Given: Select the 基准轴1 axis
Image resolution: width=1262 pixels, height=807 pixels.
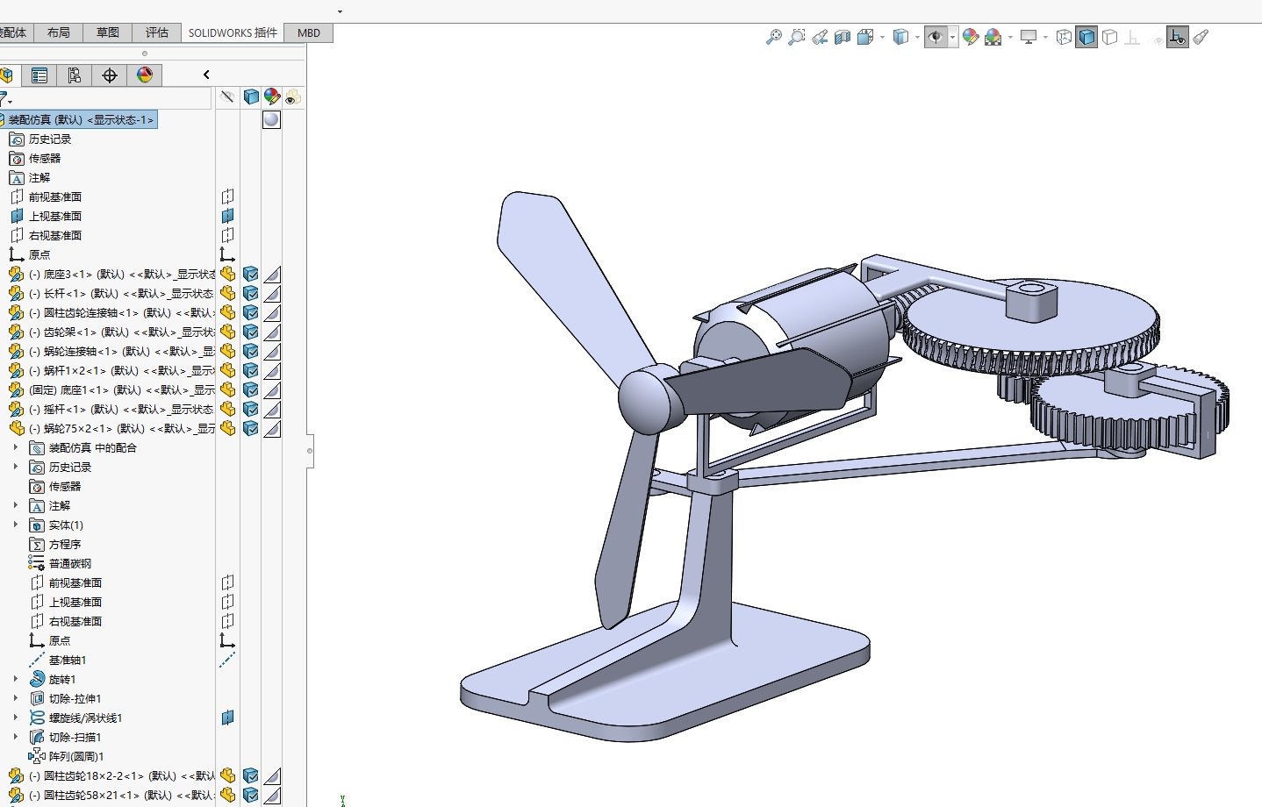Looking at the screenshot, I should pyautogui.click(x=68, y=660).
